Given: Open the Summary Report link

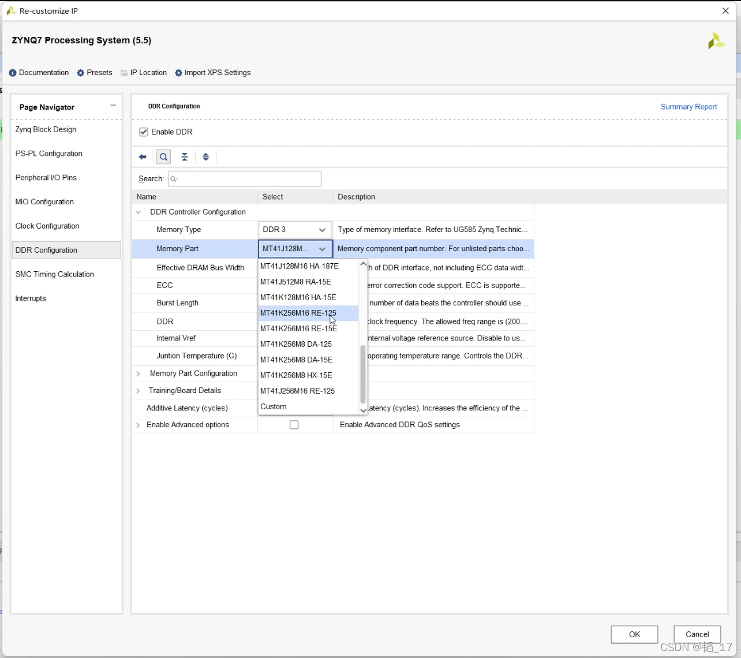Looking at the screenshot, I should coord(688,107).
